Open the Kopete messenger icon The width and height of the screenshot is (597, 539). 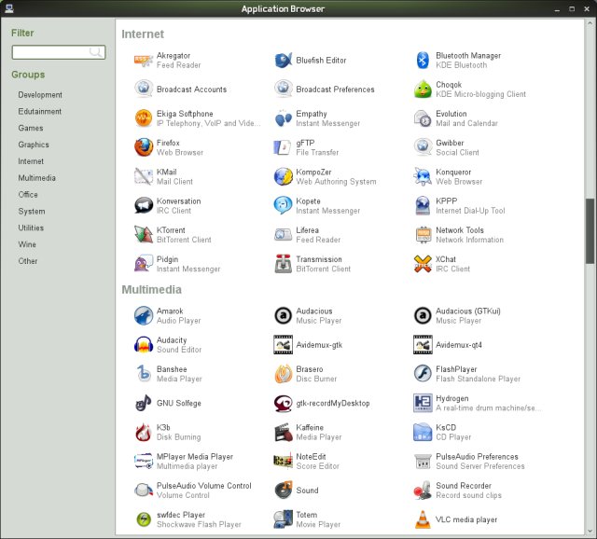pyautogui.click(x=284, y=205)
